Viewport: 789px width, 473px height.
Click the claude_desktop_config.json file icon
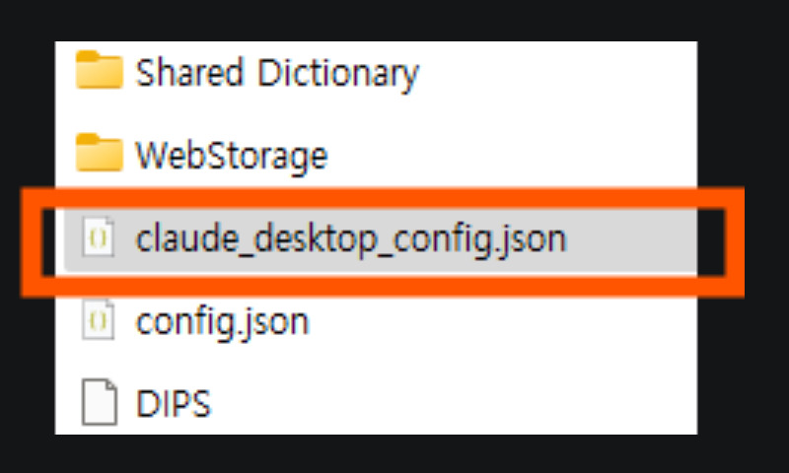[98, 238]
